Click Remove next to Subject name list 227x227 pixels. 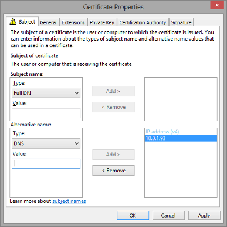113,107
